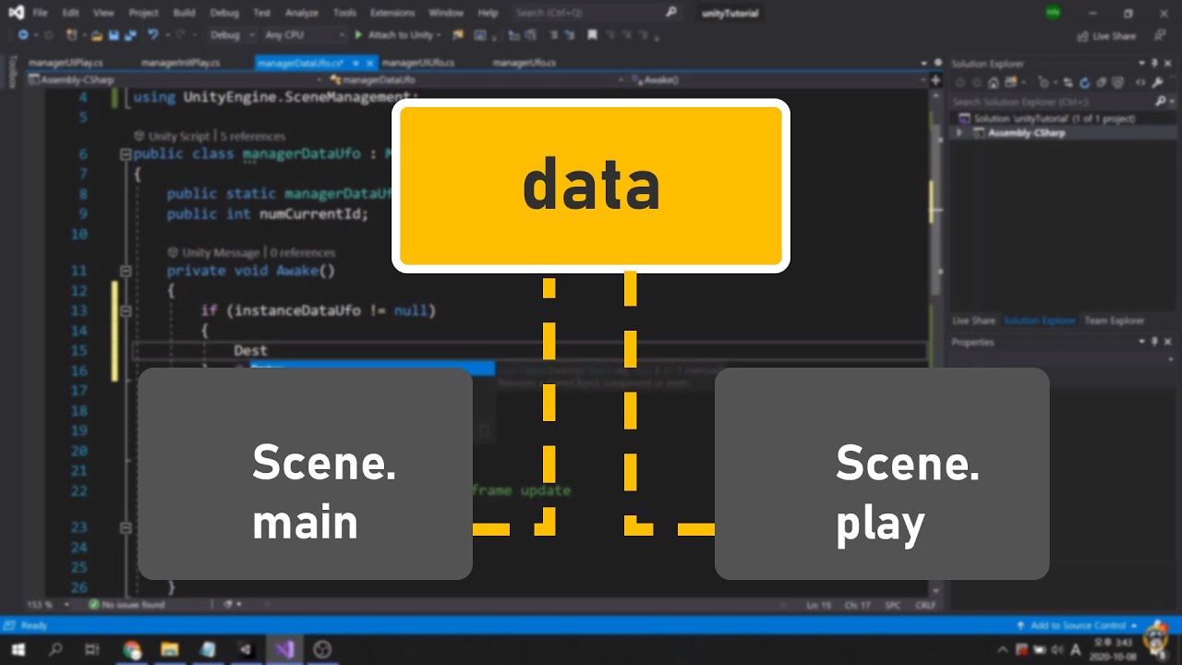Click the bookmark toolbar icon
The width and height of the screenshot is (1182, 665).
point(592,35)
